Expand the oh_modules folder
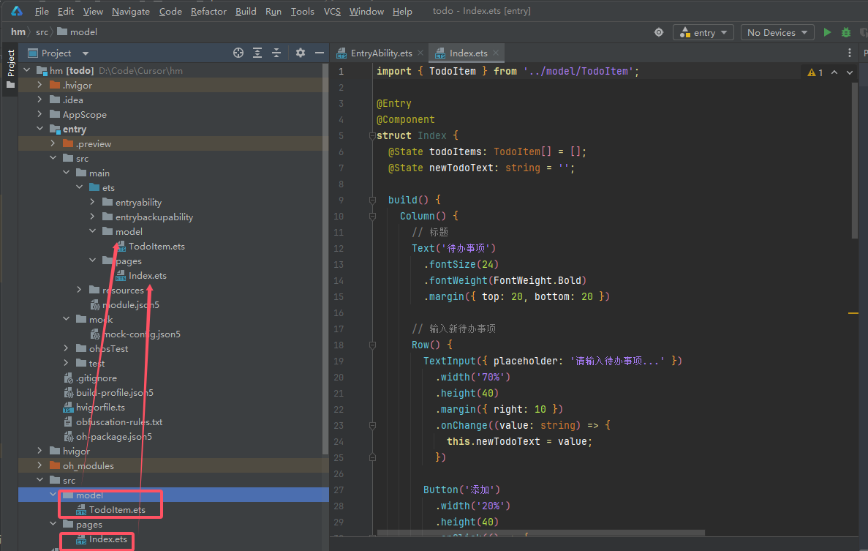The height and width of the screenshot is (551, 868). (x=39, y=465)
